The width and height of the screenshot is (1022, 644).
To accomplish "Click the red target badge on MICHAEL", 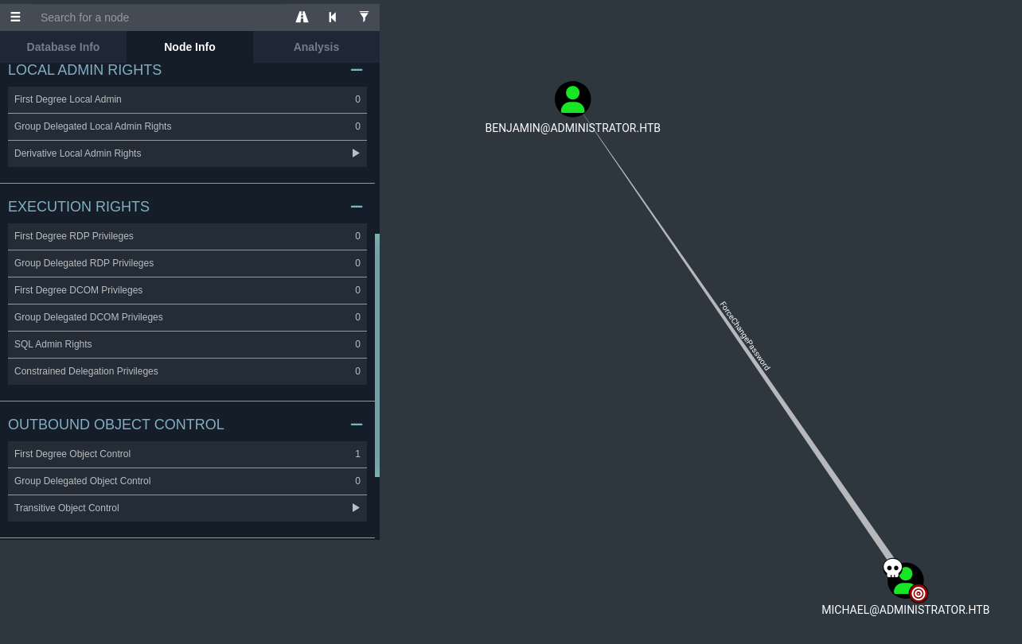I will click(x=919, y=593).
